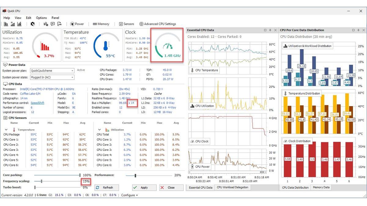Screen dimensions: 367x206
Task: Click the settings gear icon in the toolbar
Action: coord(32,24)
